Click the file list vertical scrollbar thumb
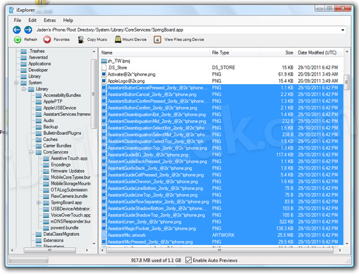The image size is (359, 276). [x=347, y=82]
